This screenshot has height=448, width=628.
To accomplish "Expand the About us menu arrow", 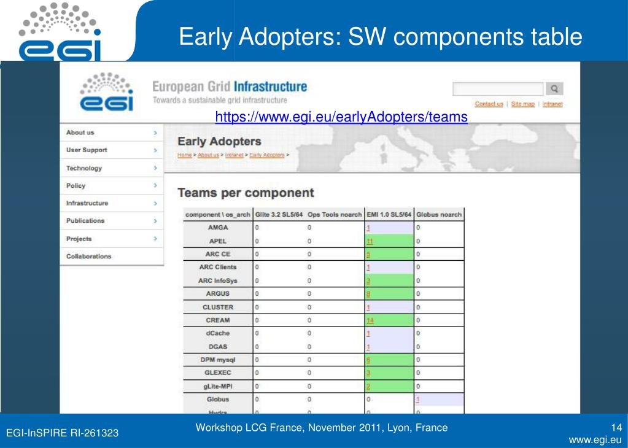I will coord(155,133).
